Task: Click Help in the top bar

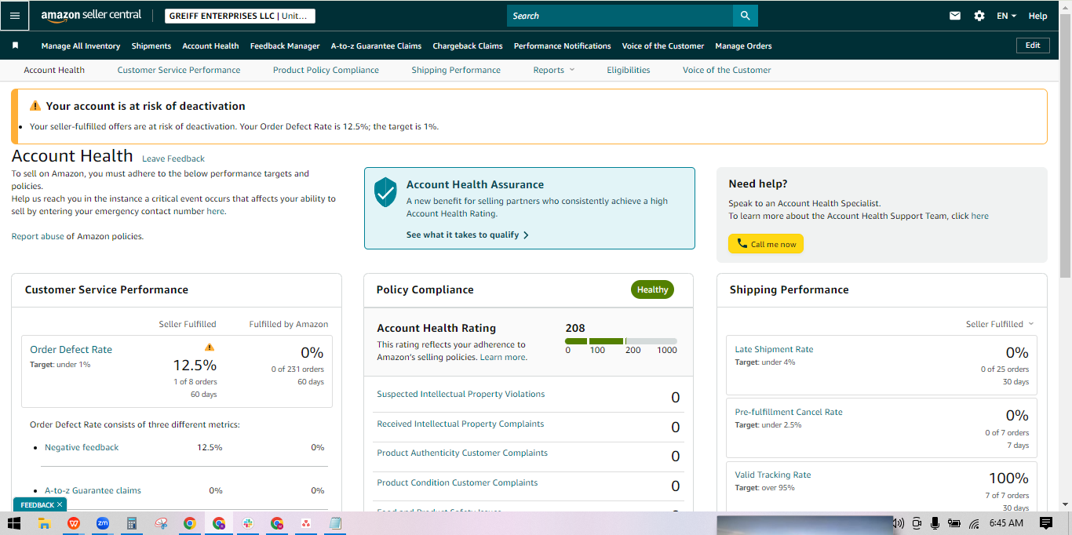Action: tap(1037, 16)
